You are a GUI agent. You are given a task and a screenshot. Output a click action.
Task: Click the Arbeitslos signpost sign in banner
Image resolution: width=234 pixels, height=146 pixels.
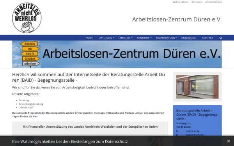point(29,44)
